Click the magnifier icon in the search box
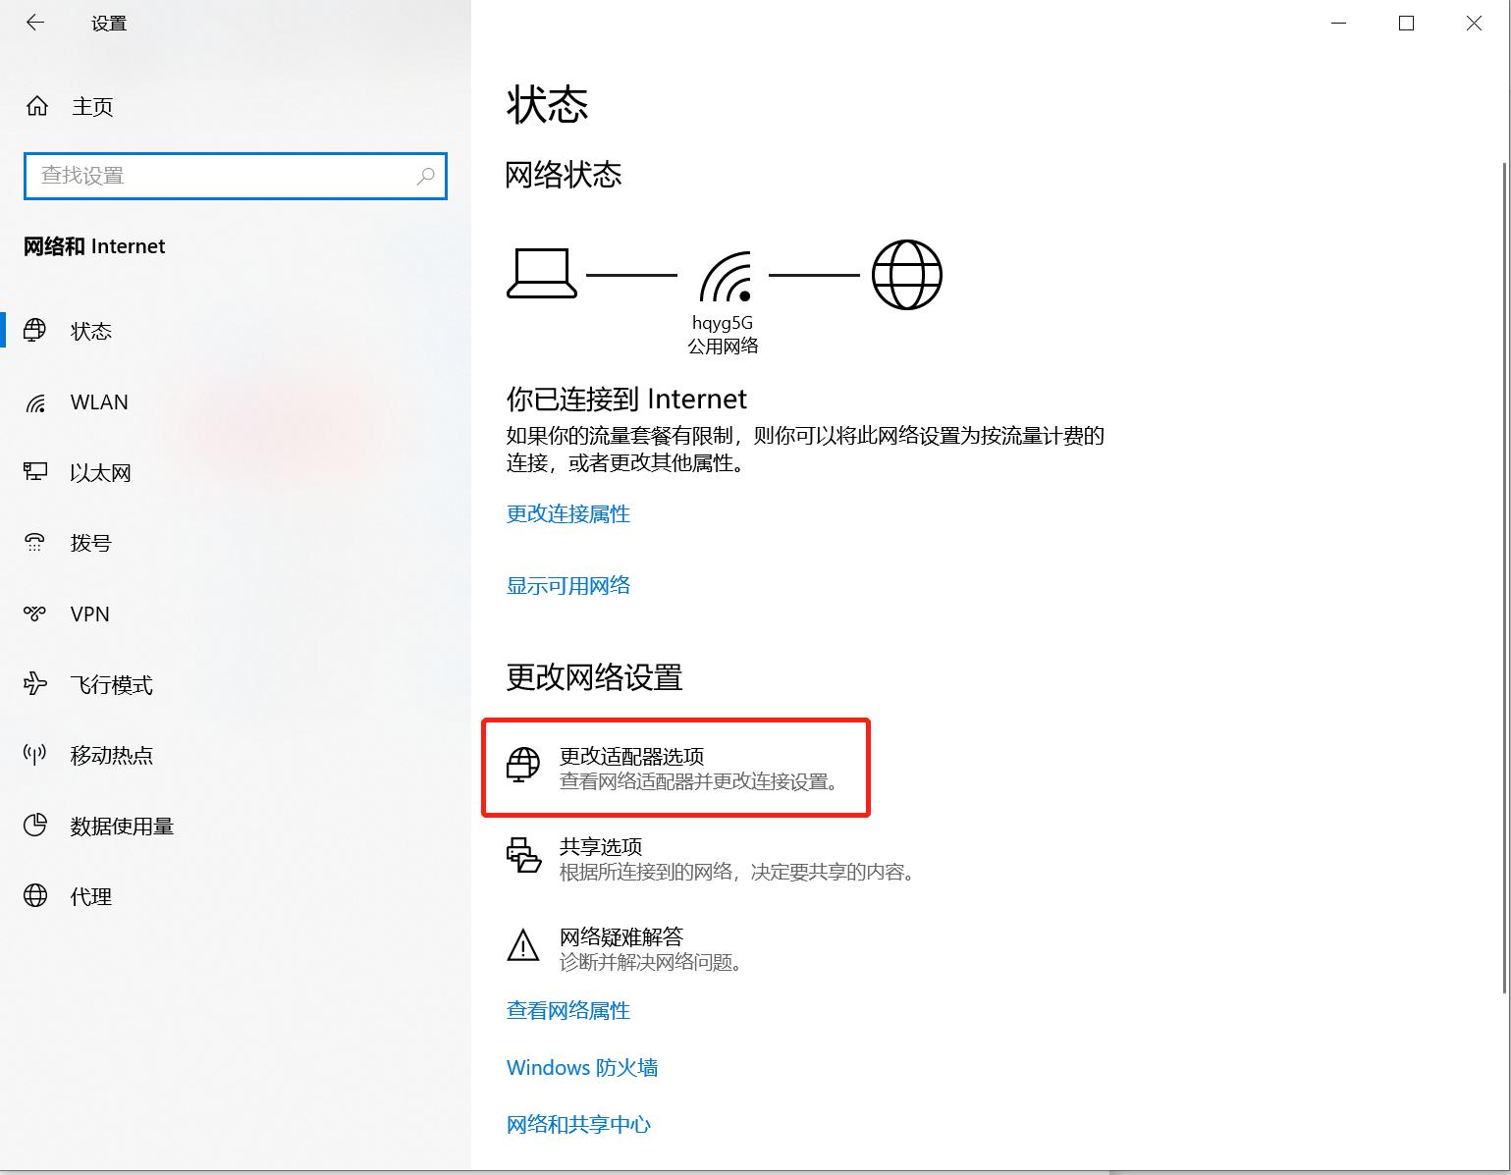This screenshot has height=1175, width=1511. pos(425,177)
